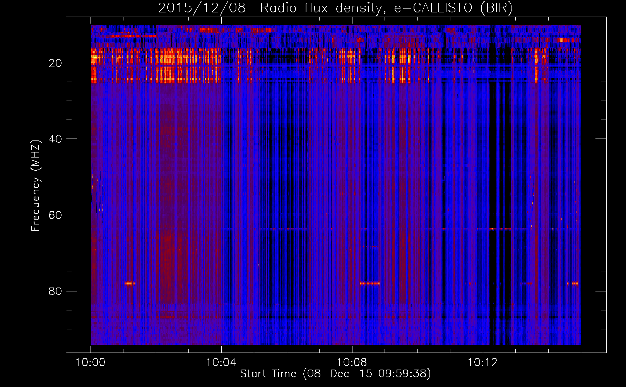Click the plot title "Radio flux density, e-CALLISTO (BIR)"
Viewport: 626px width, 387px height.
[x=386, y=8]
